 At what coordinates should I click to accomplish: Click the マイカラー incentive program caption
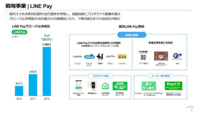point(149,94)
